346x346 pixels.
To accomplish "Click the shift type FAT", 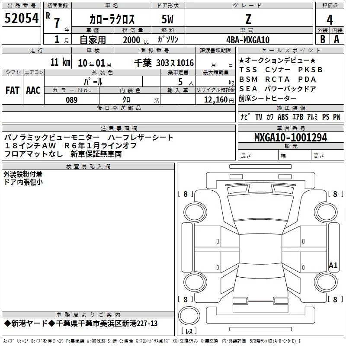I will (13, 90).
